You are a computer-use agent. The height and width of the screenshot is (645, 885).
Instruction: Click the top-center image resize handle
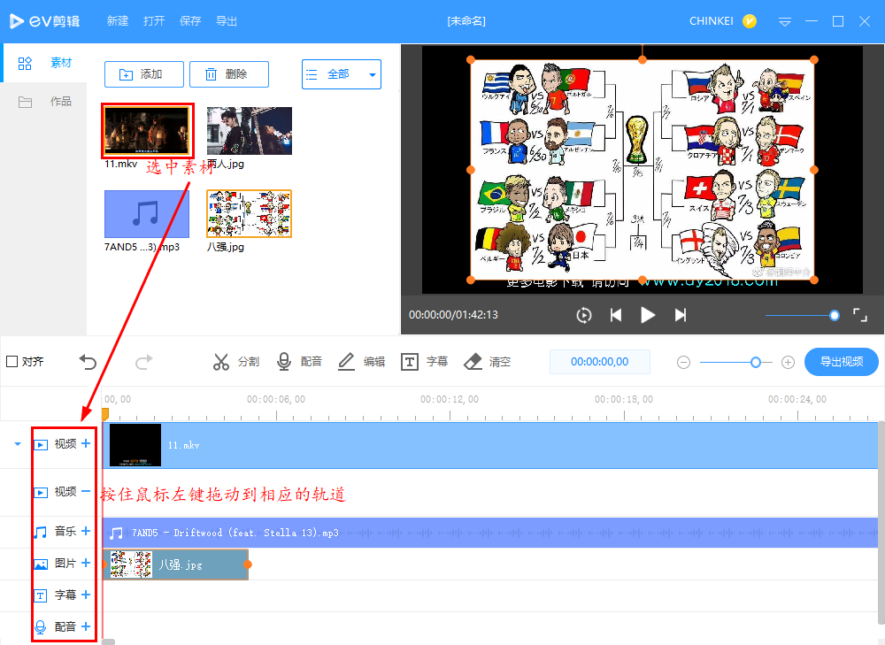click(x=643, y=59)
